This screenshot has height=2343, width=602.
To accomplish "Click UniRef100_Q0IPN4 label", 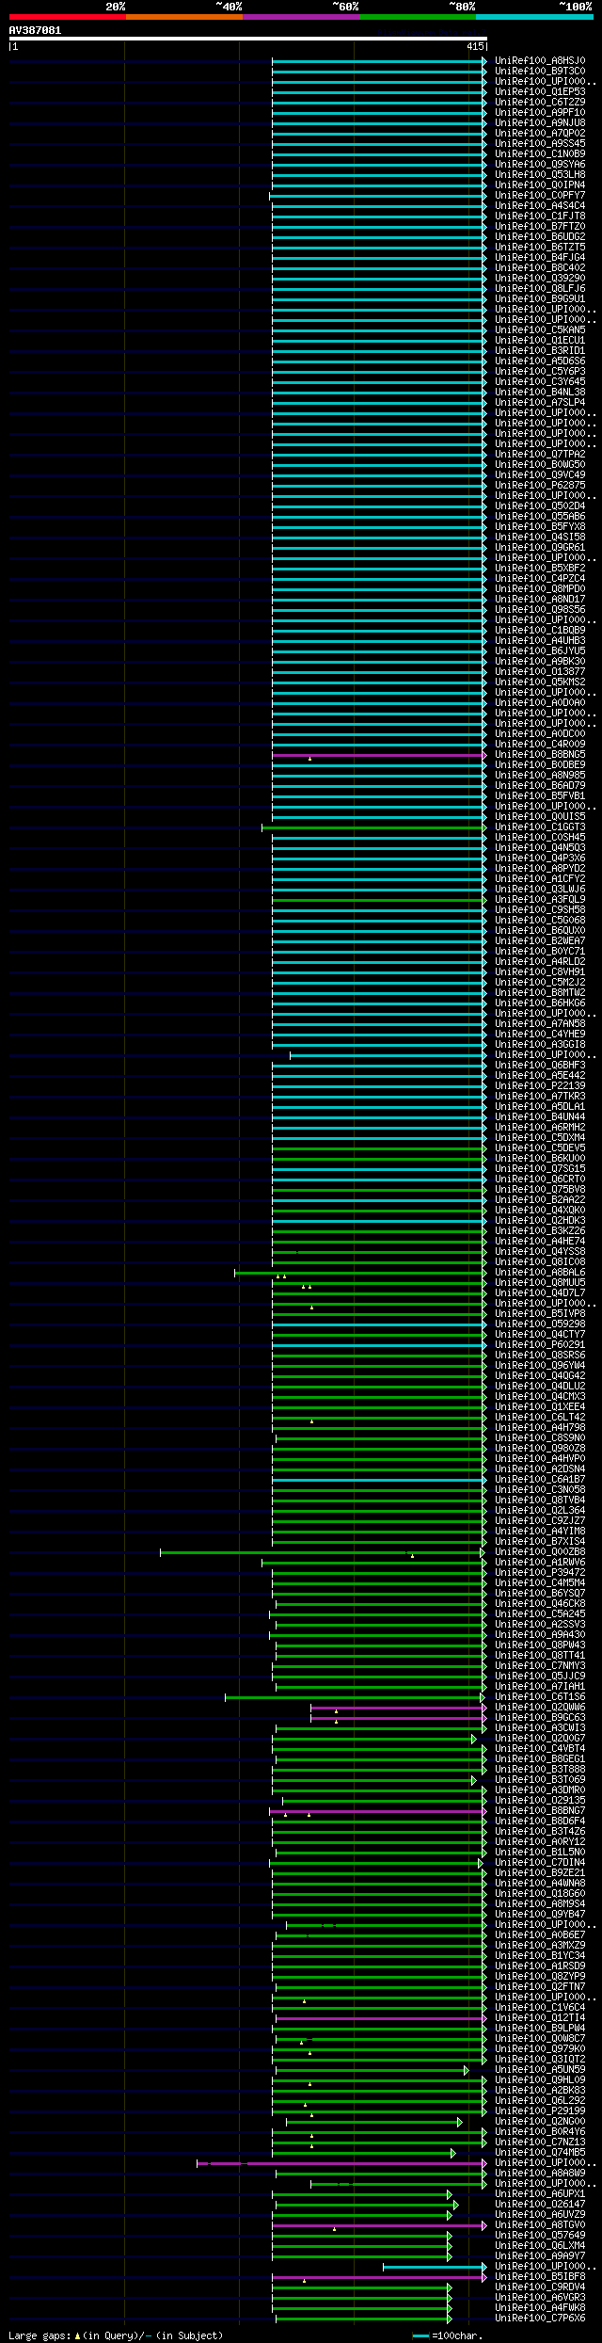I will [540, 185].
